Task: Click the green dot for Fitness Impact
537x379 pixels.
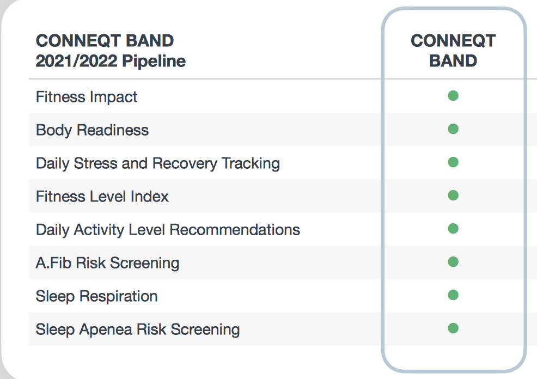Action: click(x=453, y=96)
